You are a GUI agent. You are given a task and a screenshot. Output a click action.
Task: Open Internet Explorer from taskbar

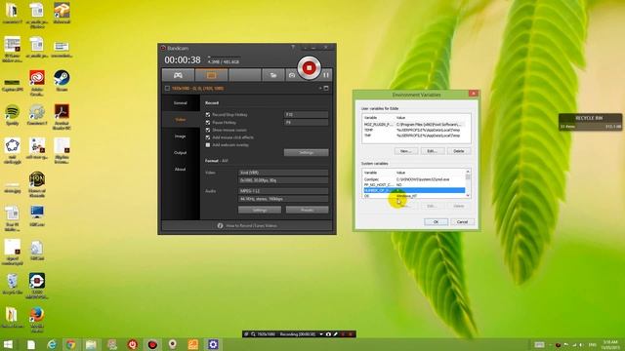52,344
